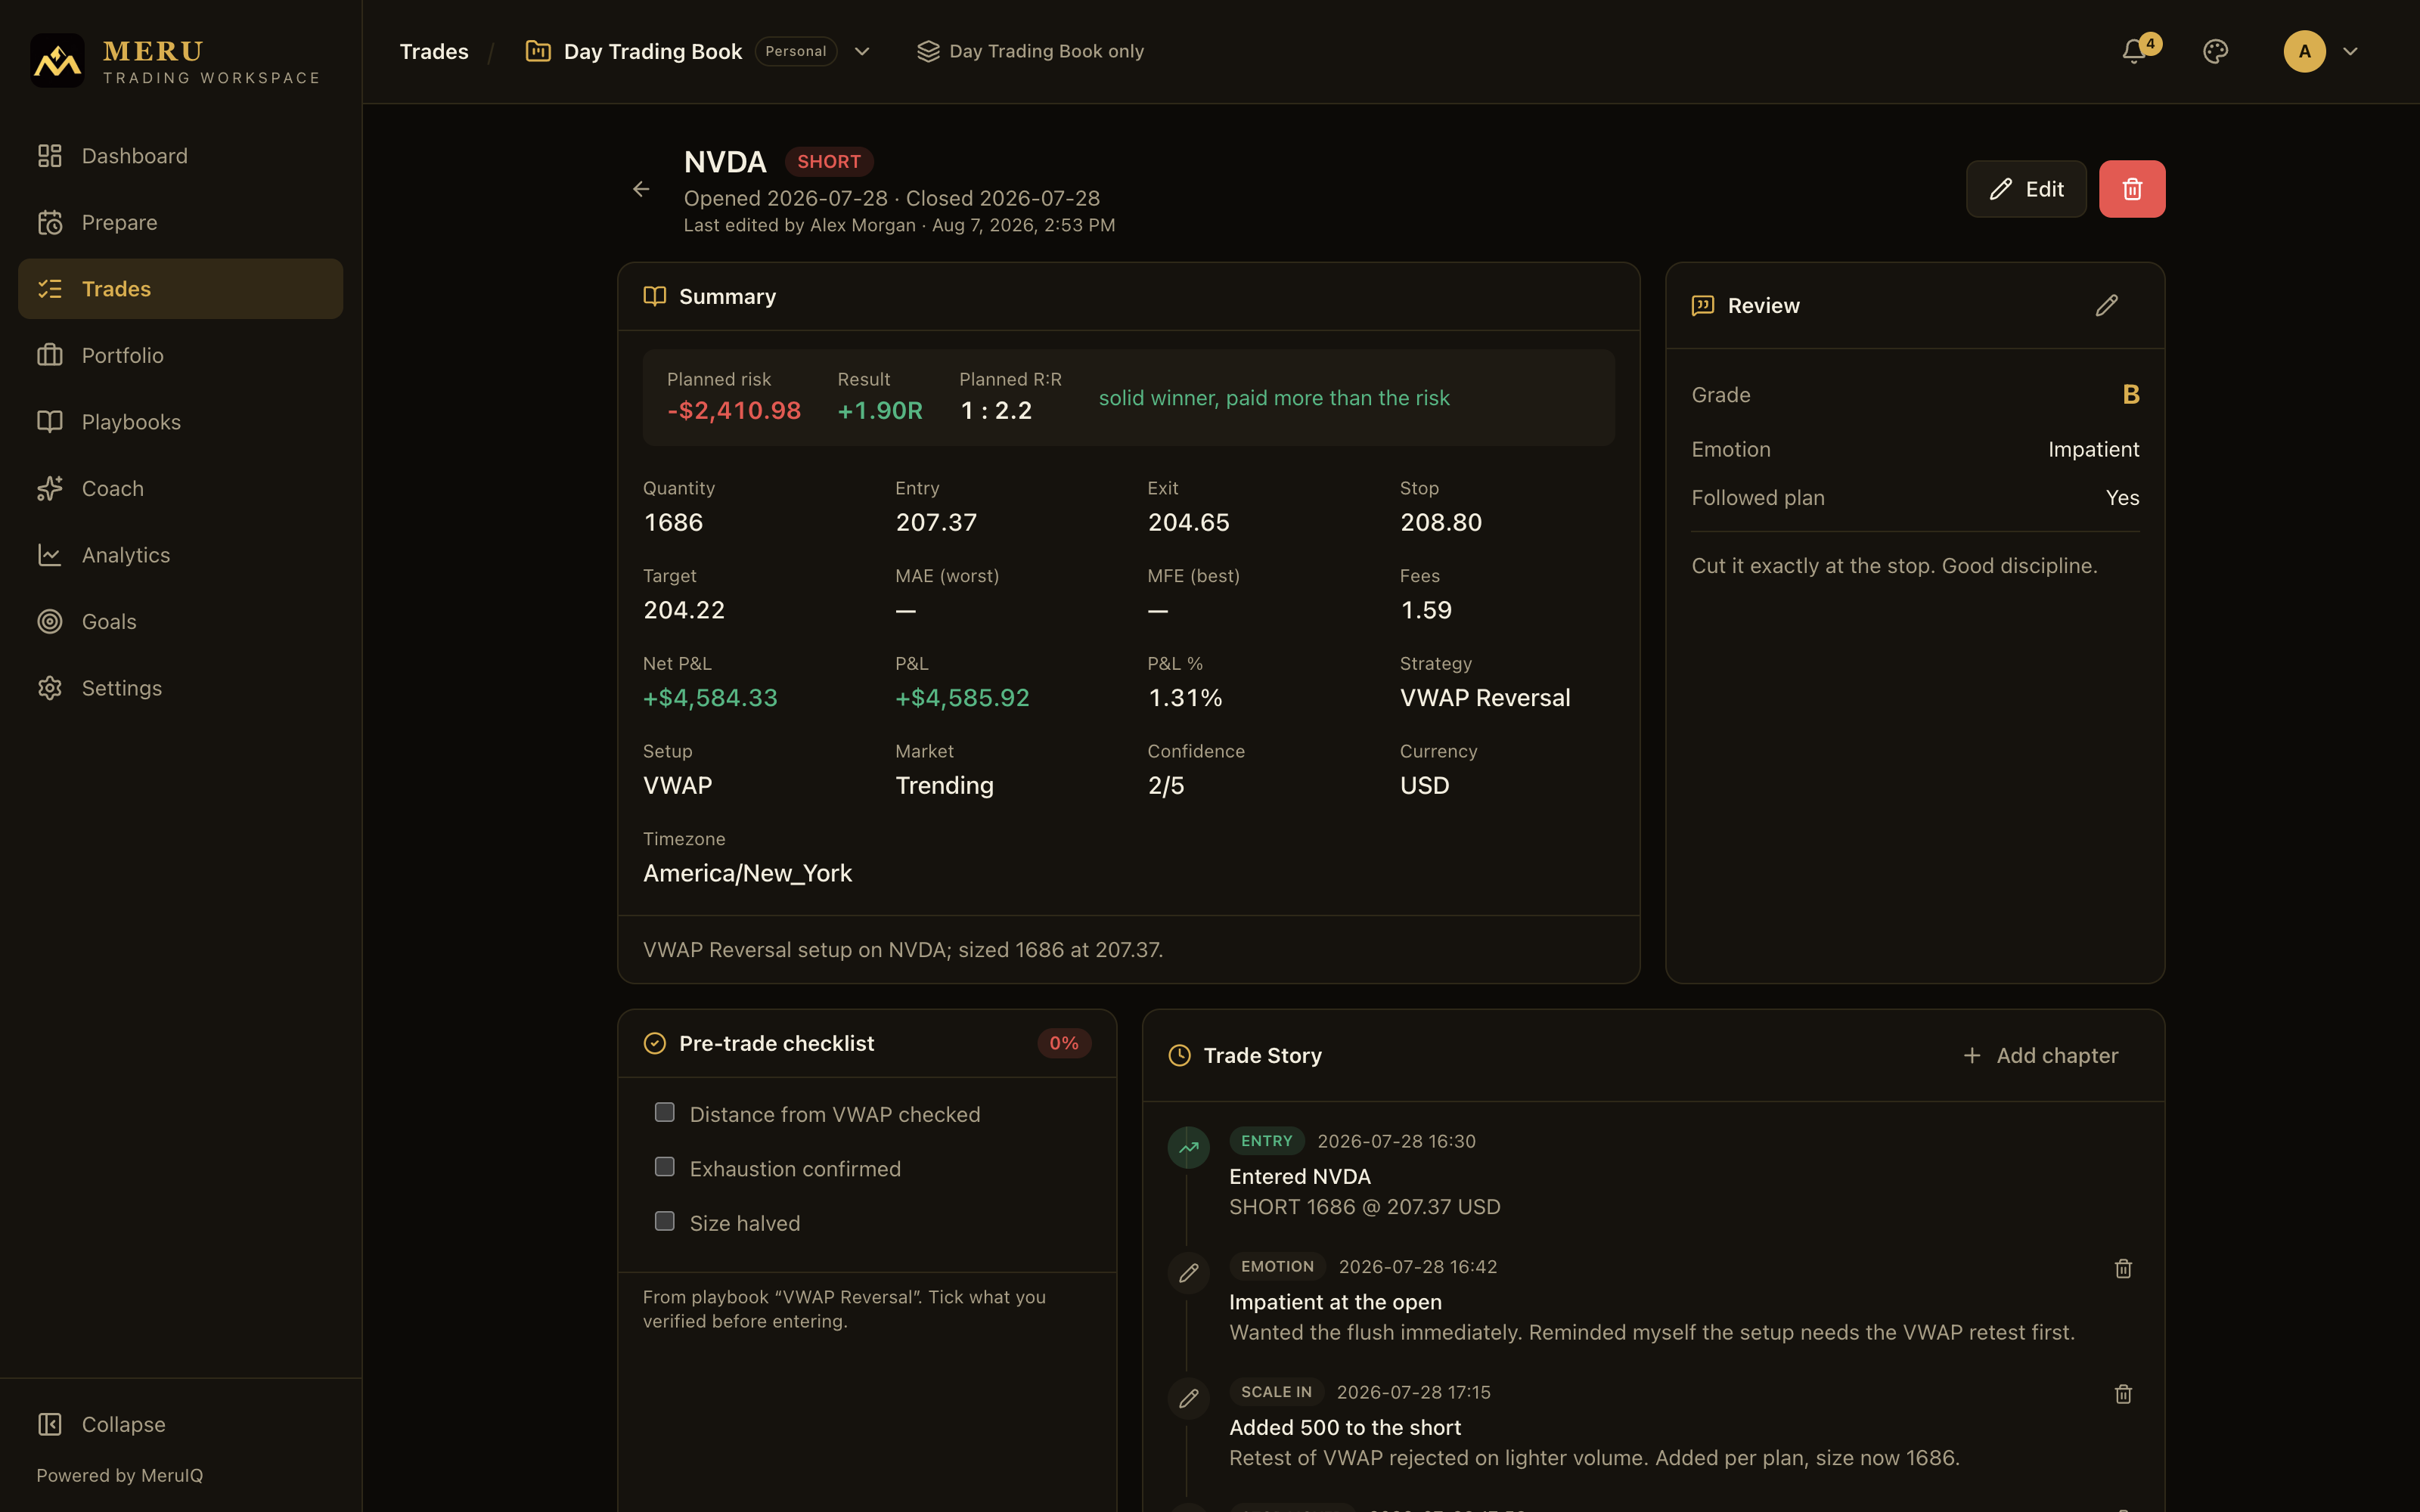Click the SCALE IN chapter tag
The width and height of the screenshot is (2420, 1512).
[x=1277, y=1392]
